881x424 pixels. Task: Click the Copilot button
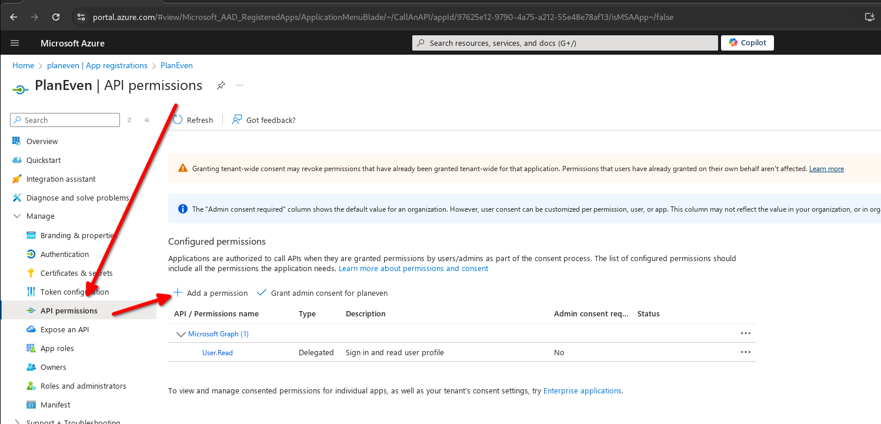click(747, 43)
